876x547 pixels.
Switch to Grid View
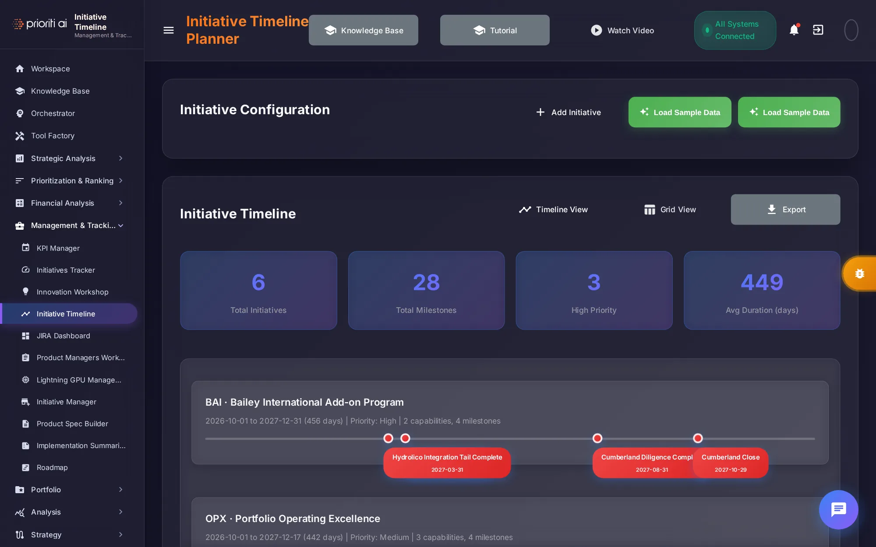tap(670, 210)
